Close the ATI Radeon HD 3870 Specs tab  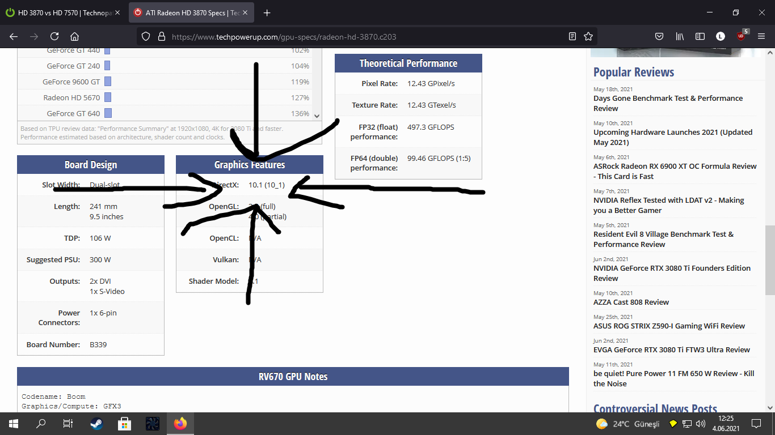pos(245,12)
